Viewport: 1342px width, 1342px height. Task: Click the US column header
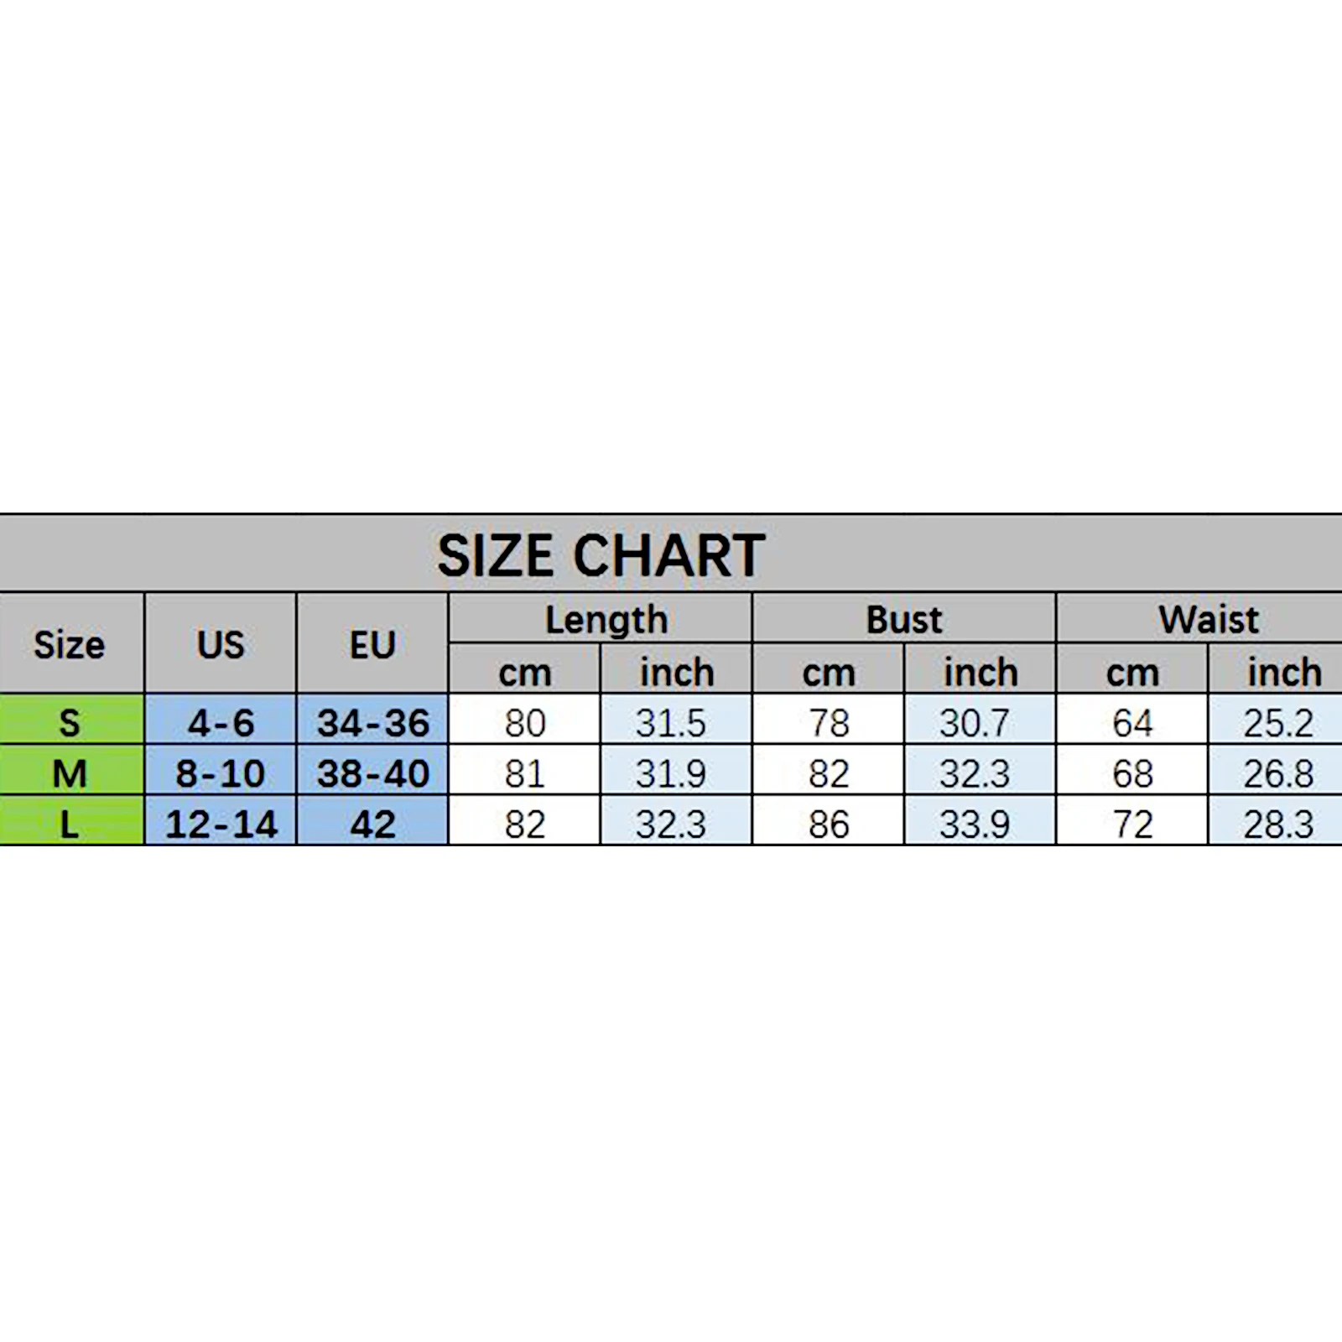[221, 644]
